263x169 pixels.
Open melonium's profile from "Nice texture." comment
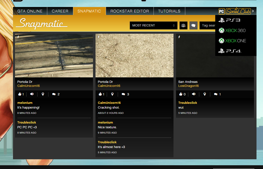coord(105,122)
